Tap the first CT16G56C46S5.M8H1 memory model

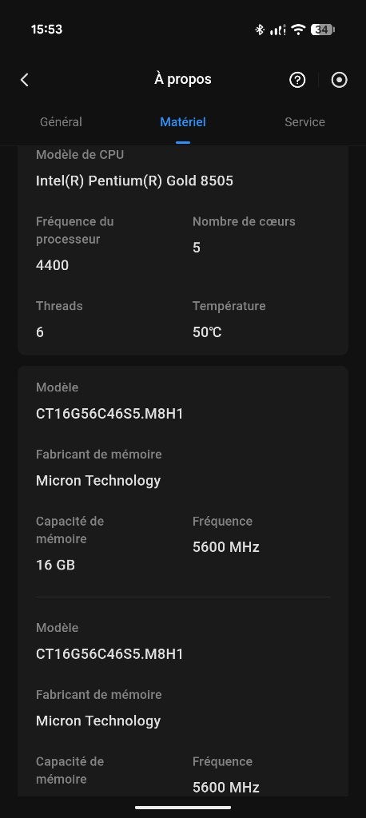109,415
